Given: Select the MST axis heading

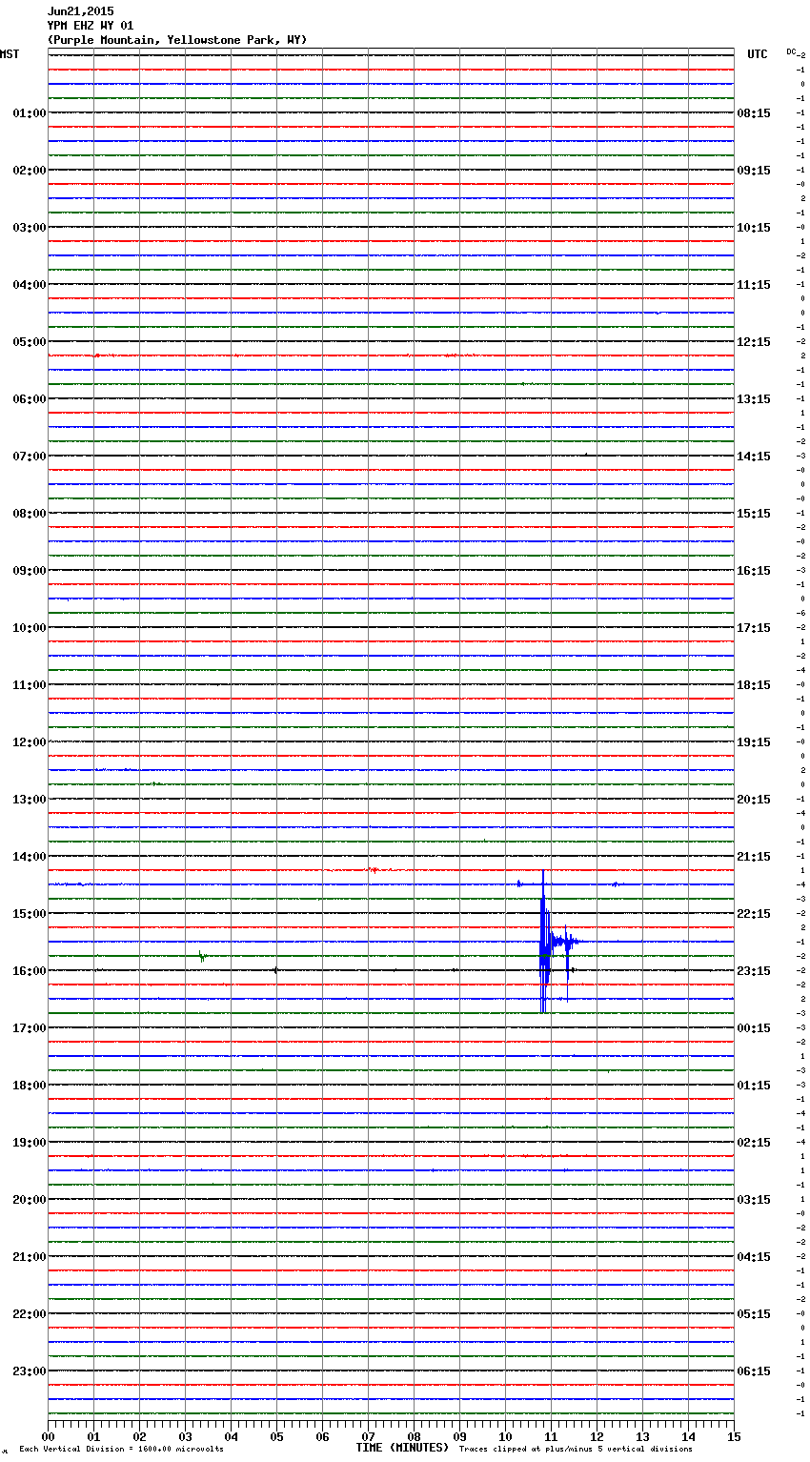Looking at the screenshot, I should click(10, 54).
